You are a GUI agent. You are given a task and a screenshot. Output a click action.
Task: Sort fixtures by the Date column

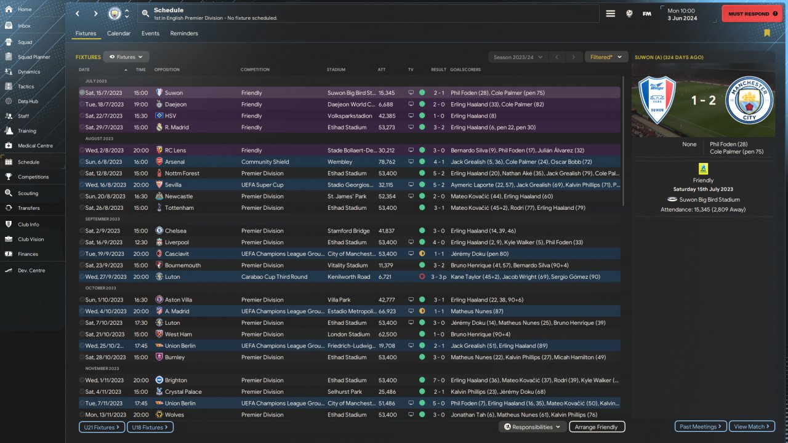pyautogui.click(x=84, y=70)
